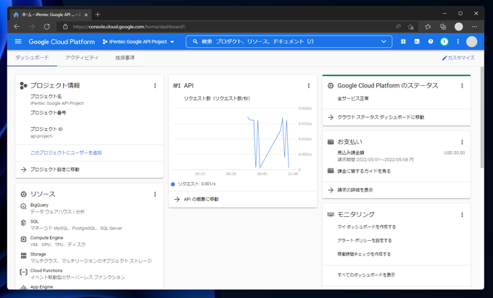Open お支払い card options menu
Screen dimensions: 493x298
(463, 142)
